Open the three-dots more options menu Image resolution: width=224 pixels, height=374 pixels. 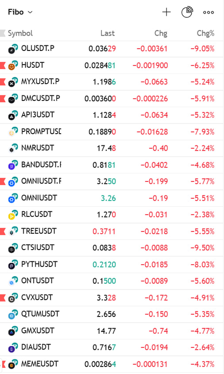208,13
